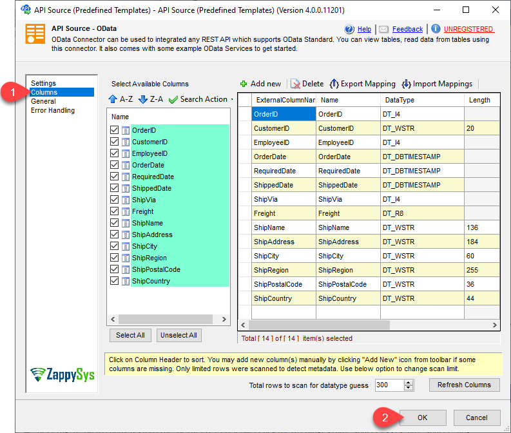Click the Unselect All button
The height and width of the screenshot is (433, 511).
point(179,335)
